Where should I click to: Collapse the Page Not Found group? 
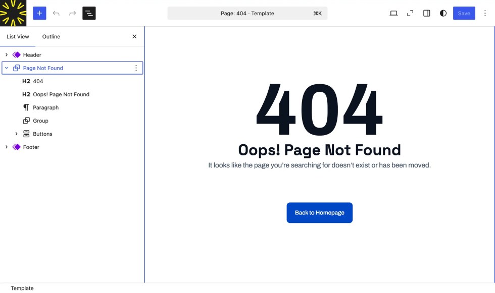coord(6,68)
